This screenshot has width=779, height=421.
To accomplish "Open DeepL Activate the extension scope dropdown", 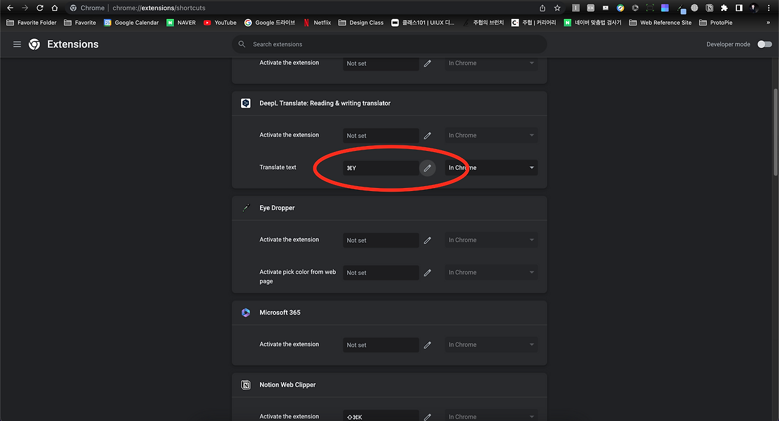I will click(x=491, y=136).
